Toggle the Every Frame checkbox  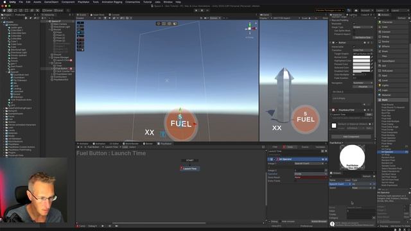coord(295,181)
